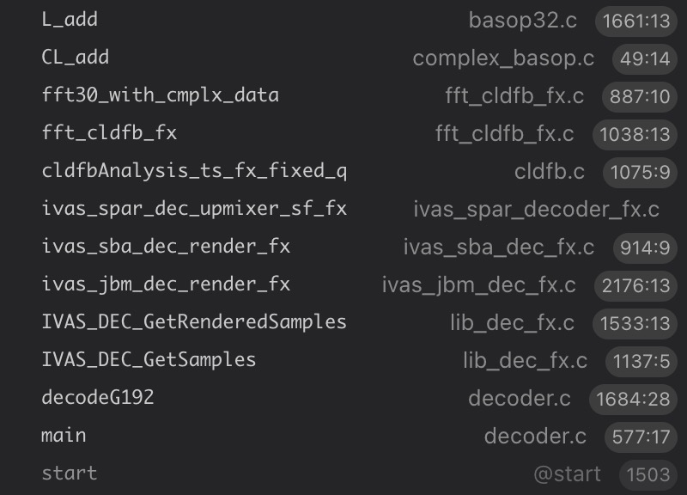687x495 pixels.
Task: Open the cldfb.c file link
Action: click(x=550, y=172)
